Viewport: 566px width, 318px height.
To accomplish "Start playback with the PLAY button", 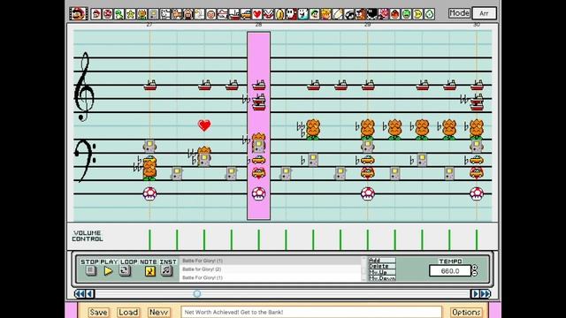I will [108, 271].
